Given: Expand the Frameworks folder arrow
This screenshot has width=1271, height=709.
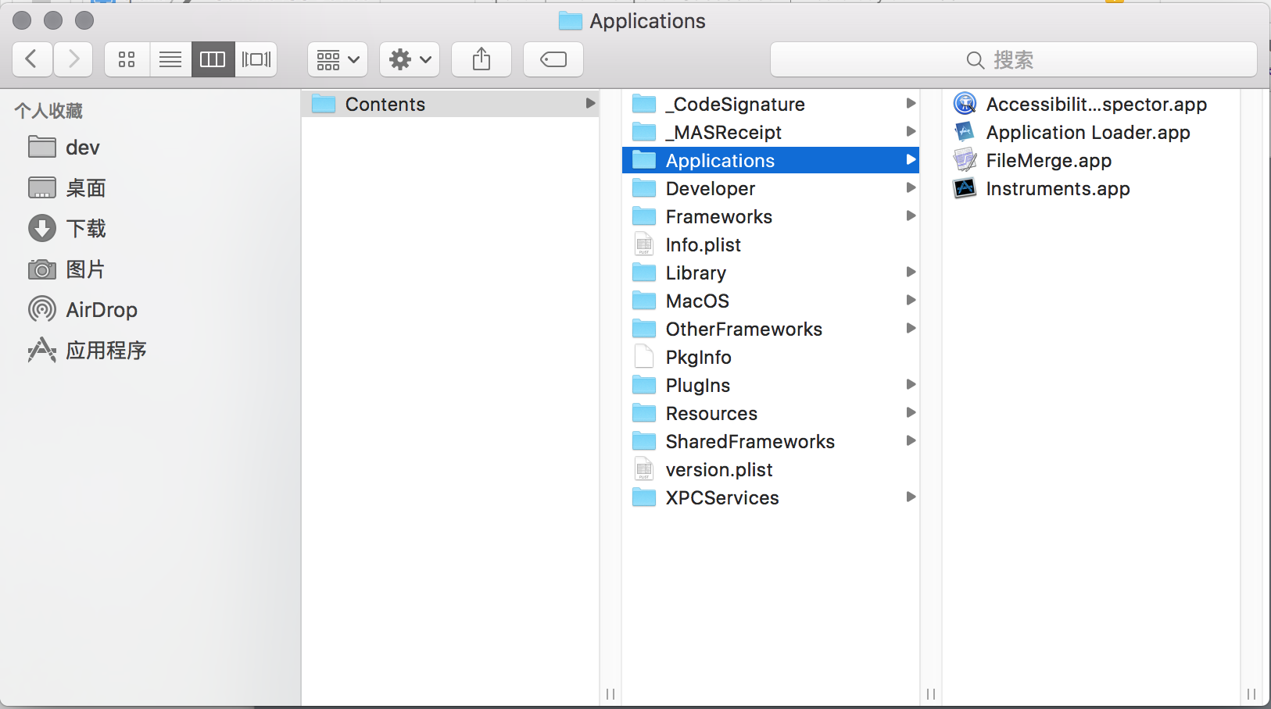Looking at the screenshot, I should [x=911, y=216].
